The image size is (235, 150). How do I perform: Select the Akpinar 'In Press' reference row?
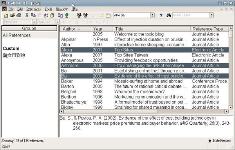(x=145, y=39)
